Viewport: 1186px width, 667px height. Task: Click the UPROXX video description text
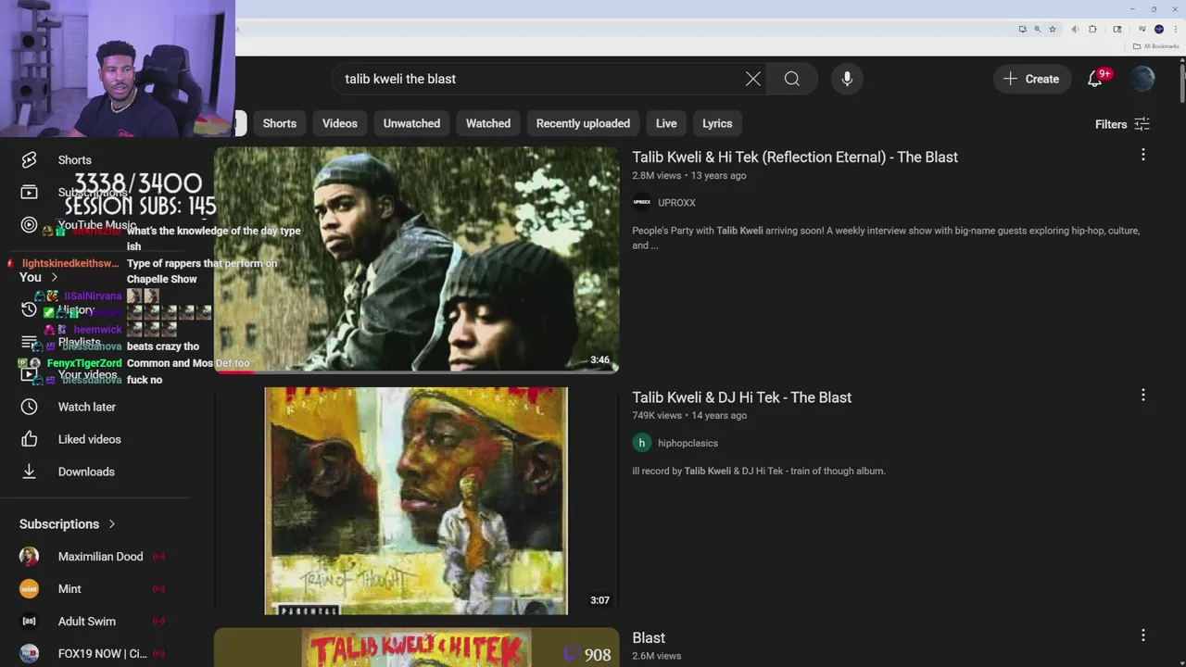[886, 237]
